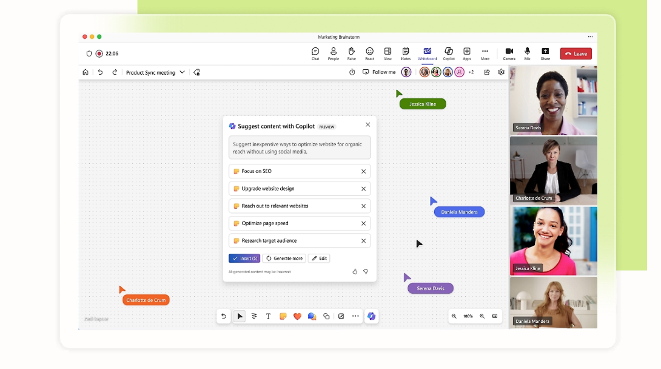Remove the Optimize page speed suggestion
This screenshot has height=369, width=661.
(x=363, y=223)
